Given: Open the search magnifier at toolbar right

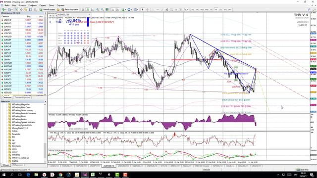Looking at the screenshot, I should [x=309, y=9].
